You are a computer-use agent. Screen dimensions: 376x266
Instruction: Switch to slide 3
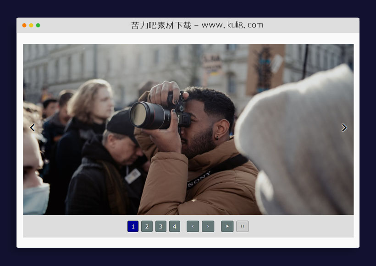[160, 226]
